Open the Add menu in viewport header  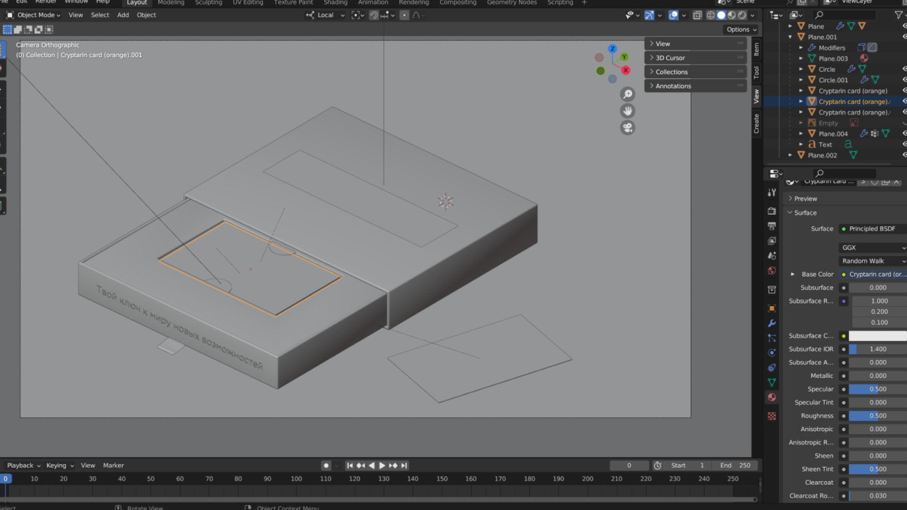tap(123, 15)
